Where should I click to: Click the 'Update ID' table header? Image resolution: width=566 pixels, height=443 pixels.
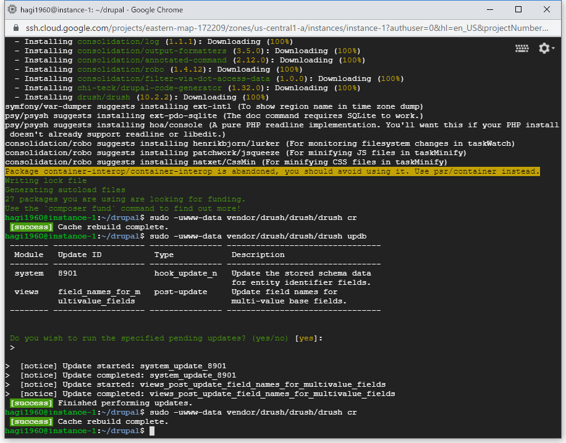[80, 255]
